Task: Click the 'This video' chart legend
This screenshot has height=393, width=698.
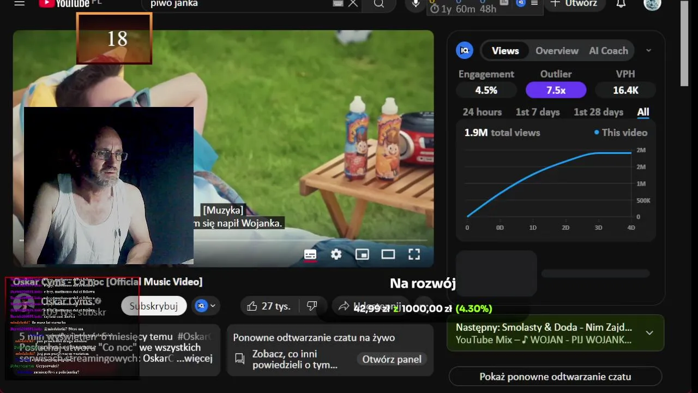Action: pos(621,133)
